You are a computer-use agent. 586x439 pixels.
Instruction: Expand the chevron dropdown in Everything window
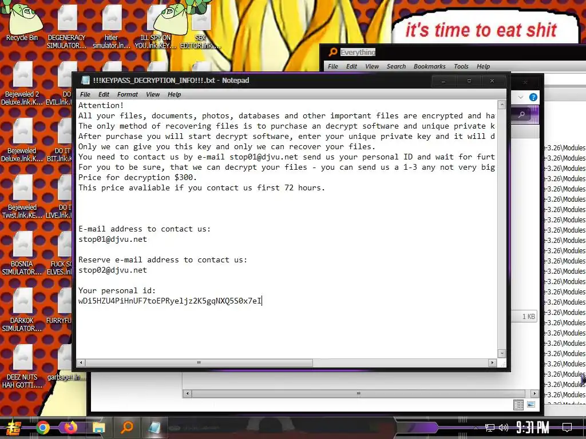coord(521,97)
